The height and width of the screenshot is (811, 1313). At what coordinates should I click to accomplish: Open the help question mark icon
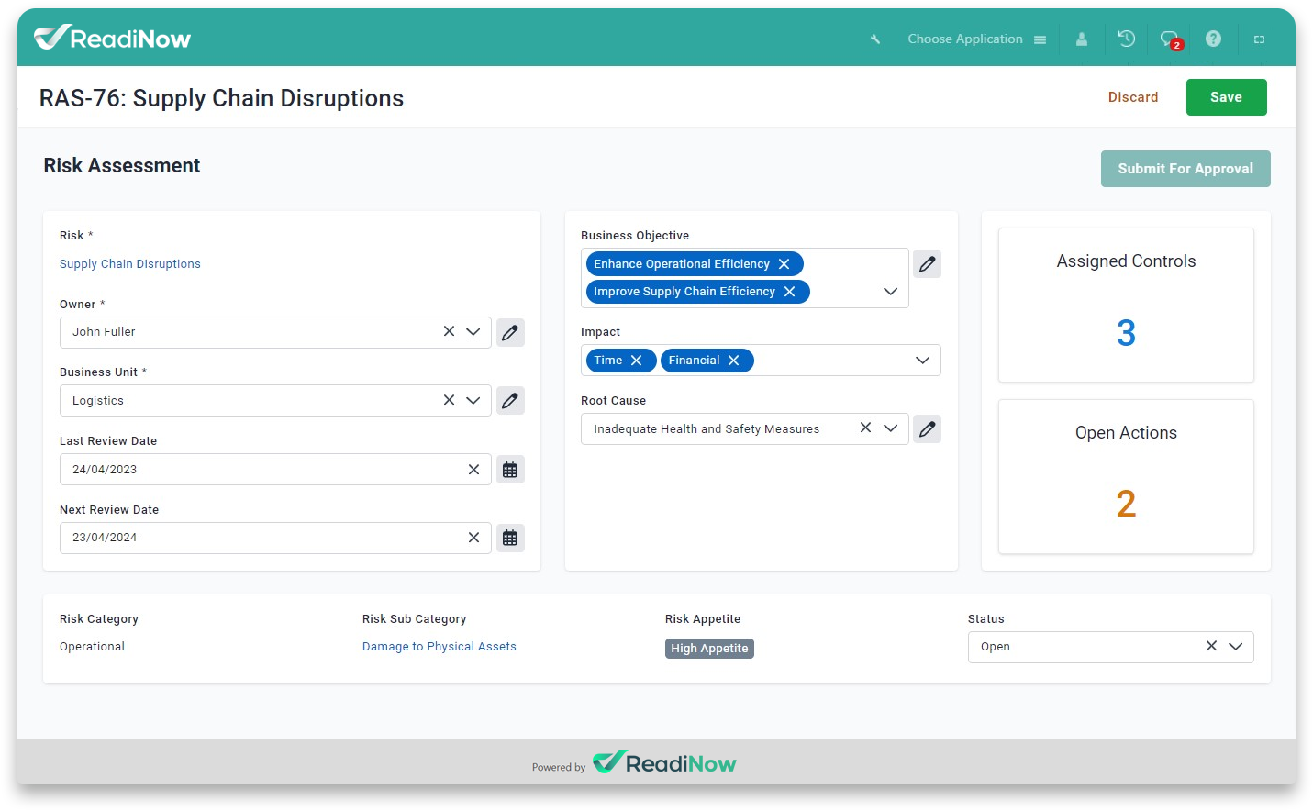click(1213, 39)
